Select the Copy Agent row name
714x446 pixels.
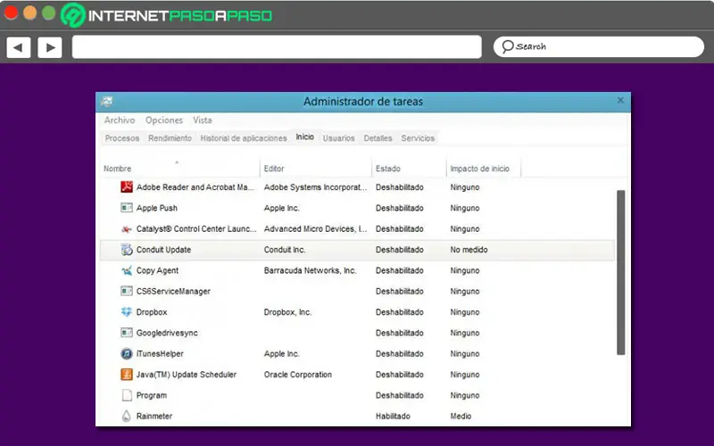pos(157,270)
